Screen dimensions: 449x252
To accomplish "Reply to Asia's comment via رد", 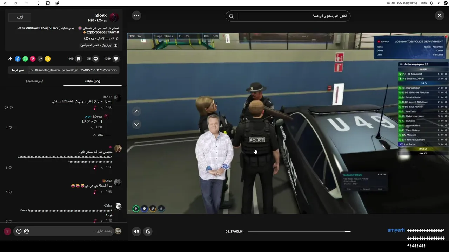I will (102, 192).
